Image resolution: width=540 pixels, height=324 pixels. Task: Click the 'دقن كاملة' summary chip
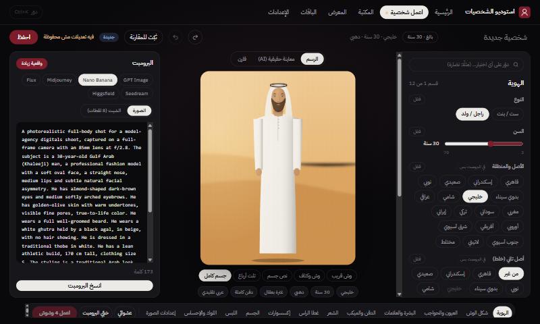[x=244, y=292]
